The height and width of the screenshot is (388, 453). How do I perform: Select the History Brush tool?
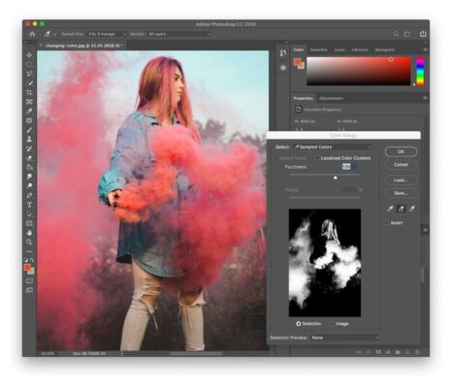point(29,148)
